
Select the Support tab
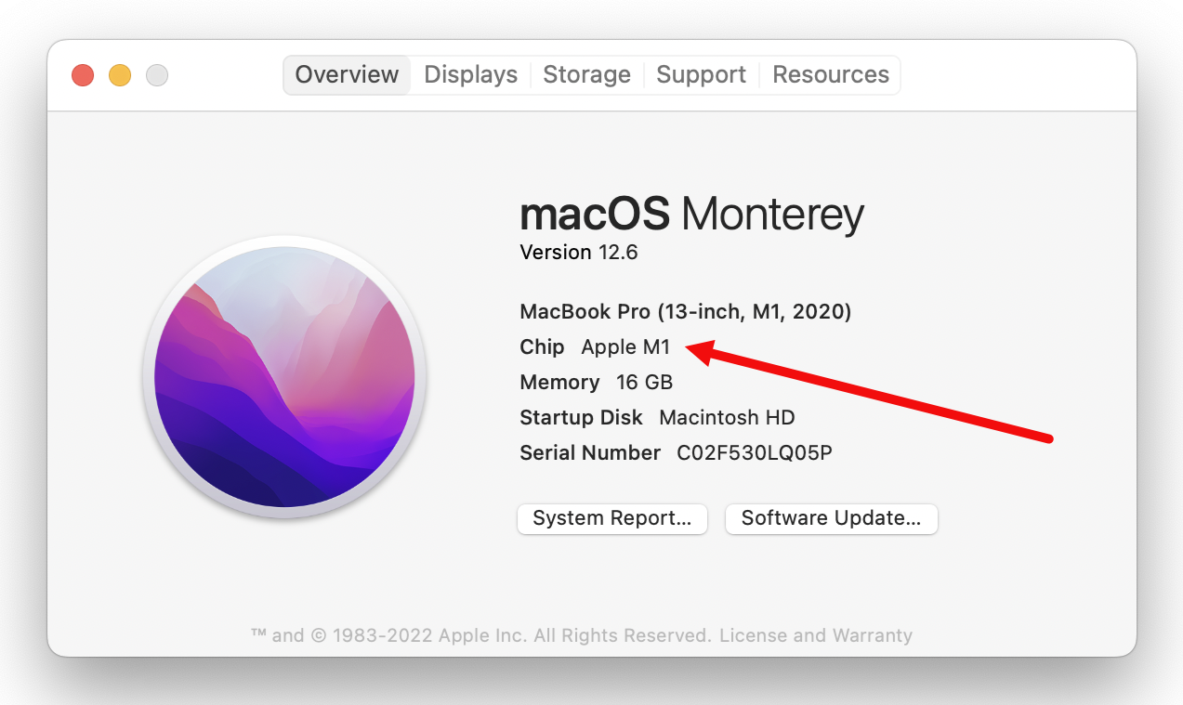click(x=701, y=74)
